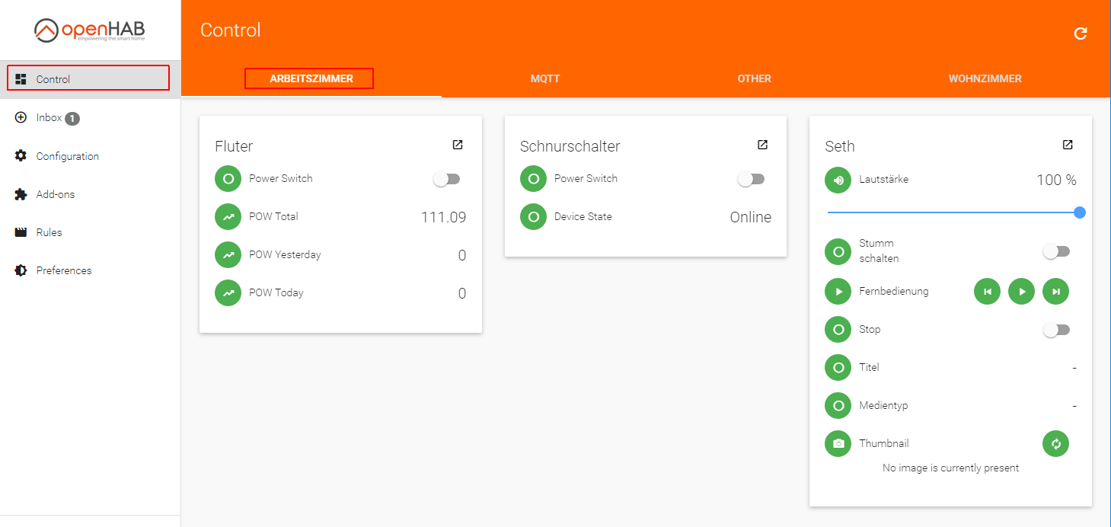Click the Configuration gear sidebar icon
Screen dimensions: 1111x527
[21, 155]
